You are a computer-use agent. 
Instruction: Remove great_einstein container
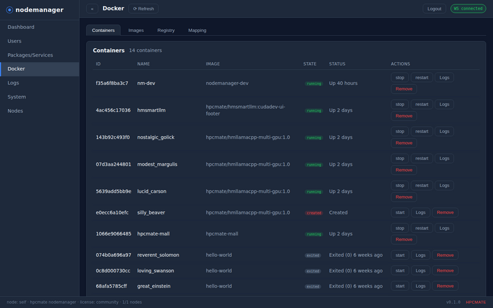pos(445,286)
